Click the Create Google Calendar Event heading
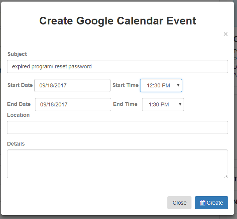This screenshot has width=237, height=219. [x=118, y=21]
